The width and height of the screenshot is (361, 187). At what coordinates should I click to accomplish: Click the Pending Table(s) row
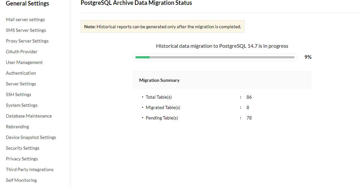[162, 118]
